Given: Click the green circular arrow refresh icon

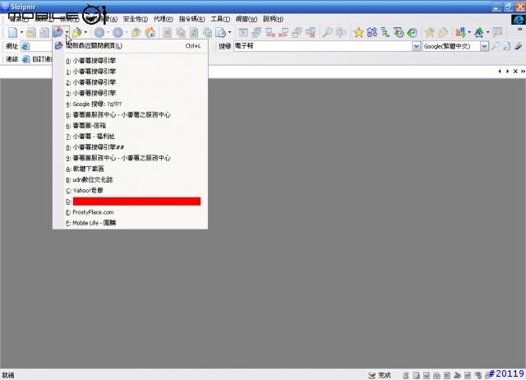Looking at the screenshot, I should click(413, 33).
